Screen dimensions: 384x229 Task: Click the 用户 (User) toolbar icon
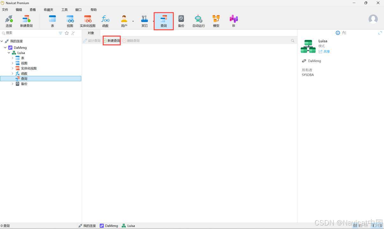124,21
